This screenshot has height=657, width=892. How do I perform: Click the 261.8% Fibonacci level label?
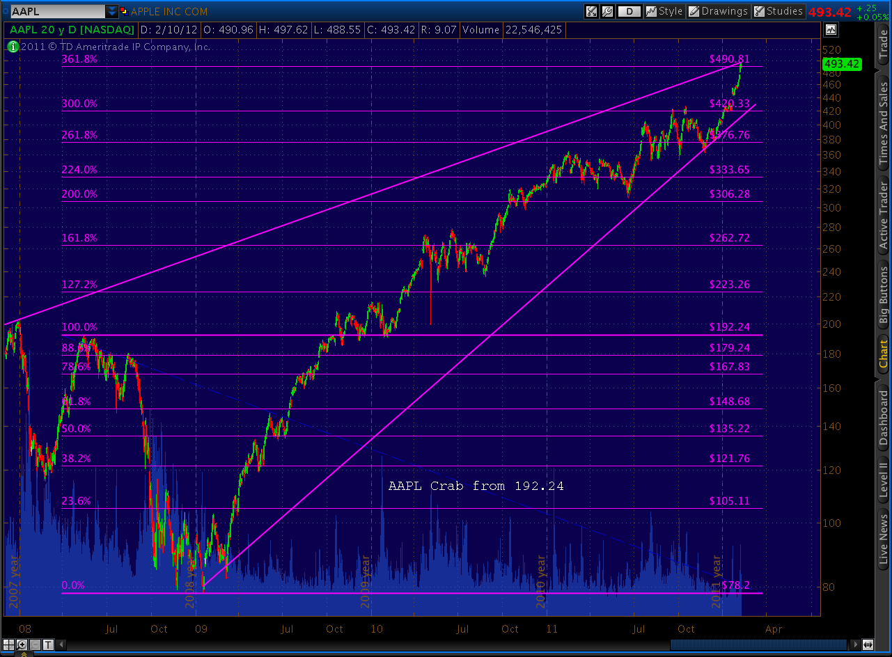79,135
